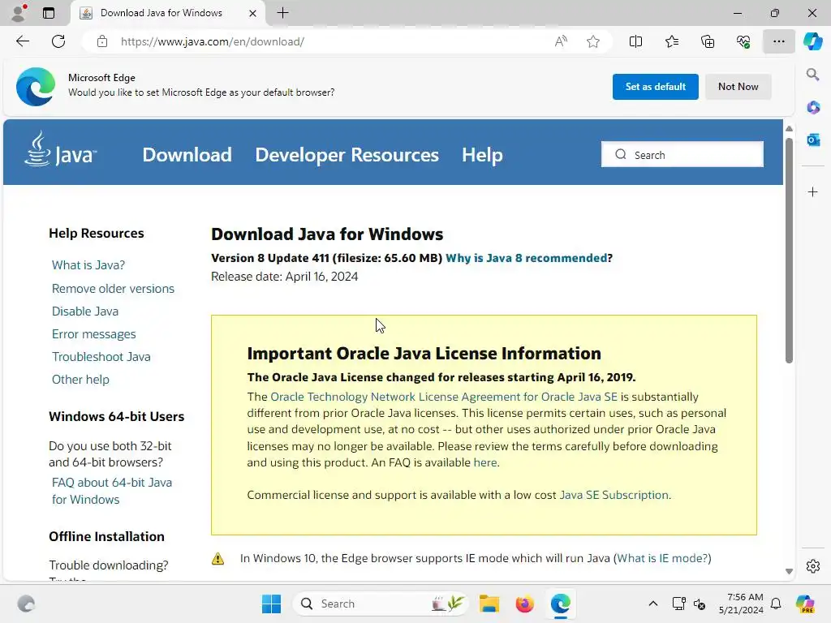The image size is (831, 623).
Task: Open Firefox from taskbar
Action: [x=525, y=604]
